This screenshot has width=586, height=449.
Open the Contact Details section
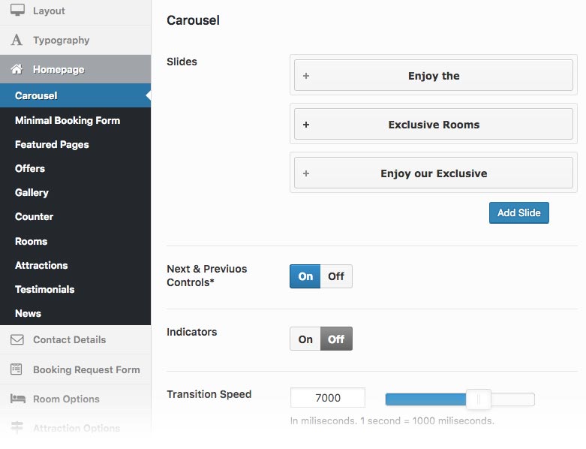pos(76,339)
